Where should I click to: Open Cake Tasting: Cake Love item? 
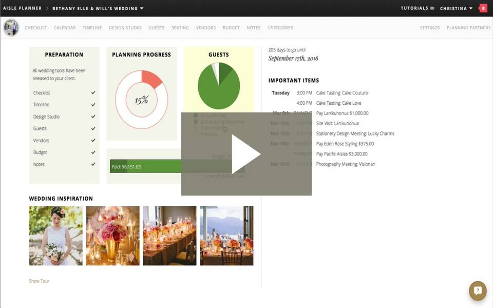point(338,103)
